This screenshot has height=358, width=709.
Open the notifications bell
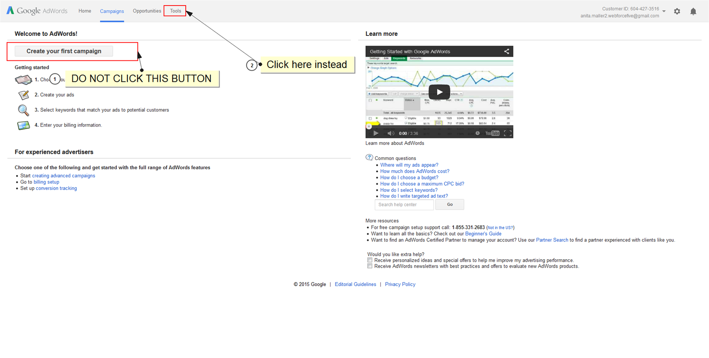point(693,11)
